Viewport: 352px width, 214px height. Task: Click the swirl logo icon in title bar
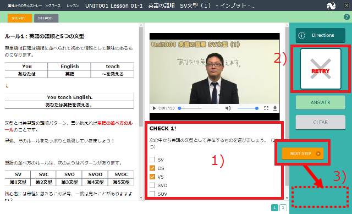(x=331, y=6)
